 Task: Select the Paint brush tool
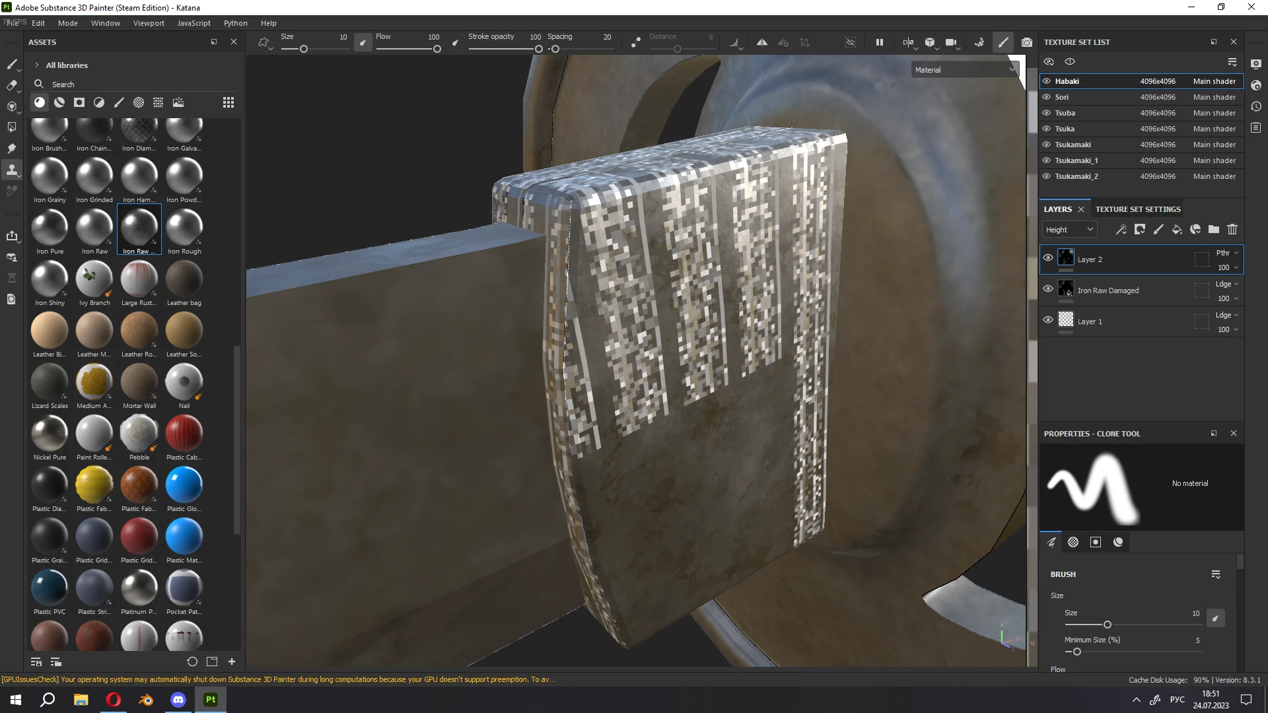coord(11,64)
